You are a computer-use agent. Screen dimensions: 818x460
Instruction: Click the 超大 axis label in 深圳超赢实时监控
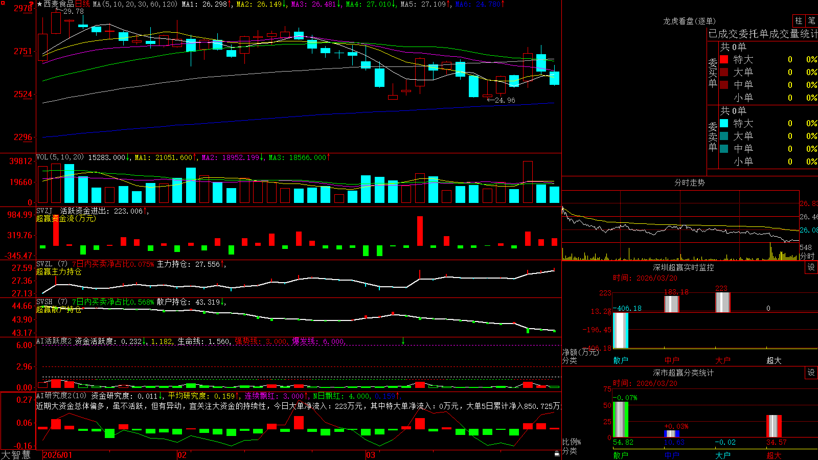pyautogui.click(x=774, y=360)
